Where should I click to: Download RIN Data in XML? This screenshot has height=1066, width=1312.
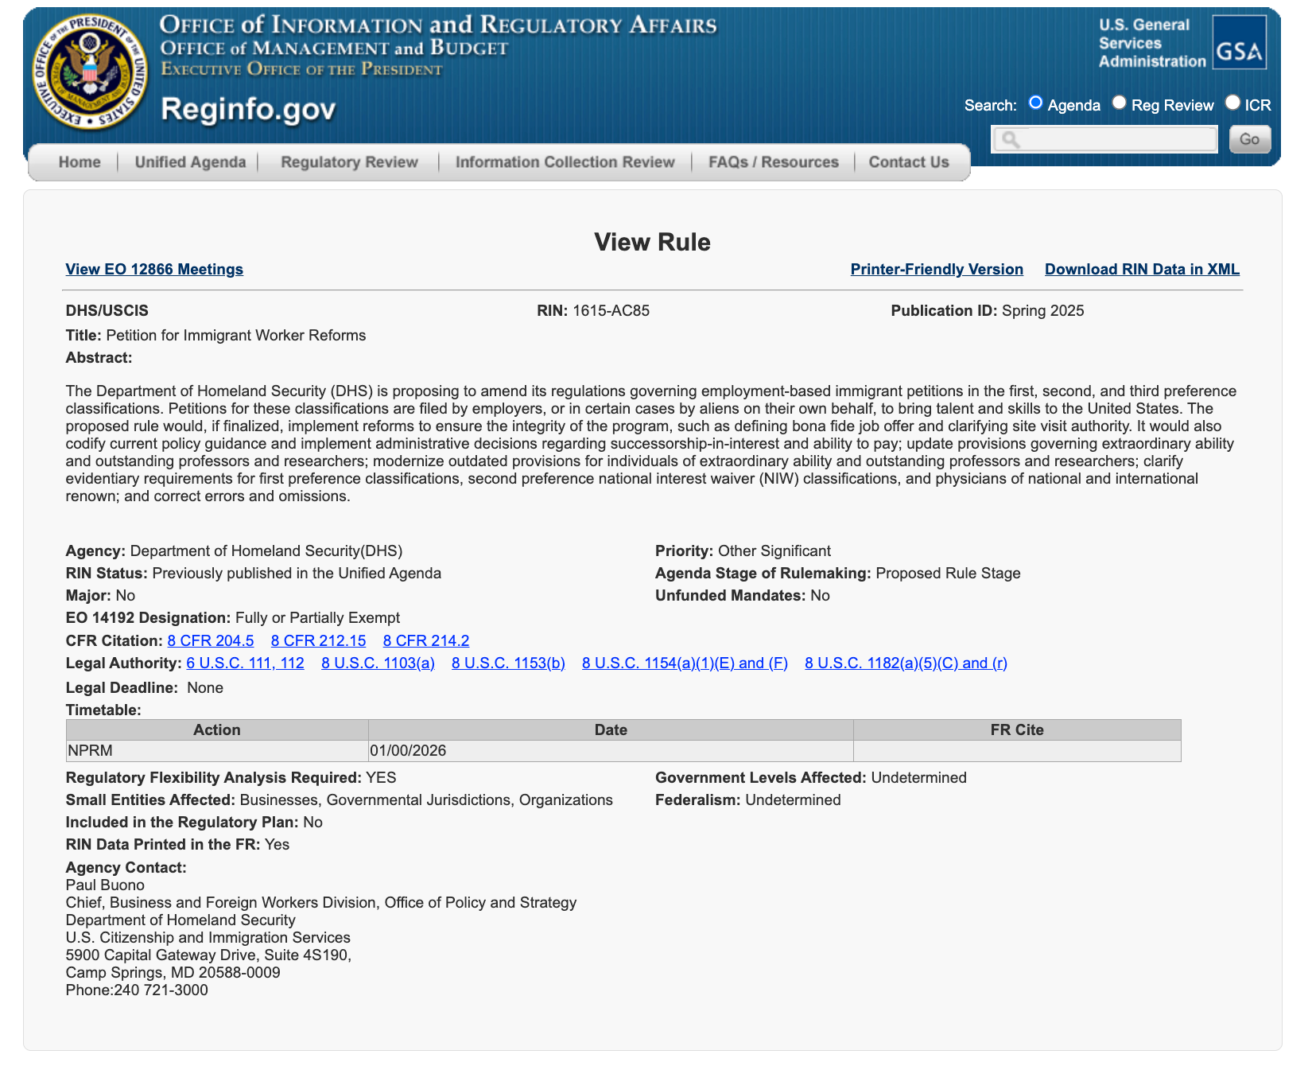pos(1142,270)
